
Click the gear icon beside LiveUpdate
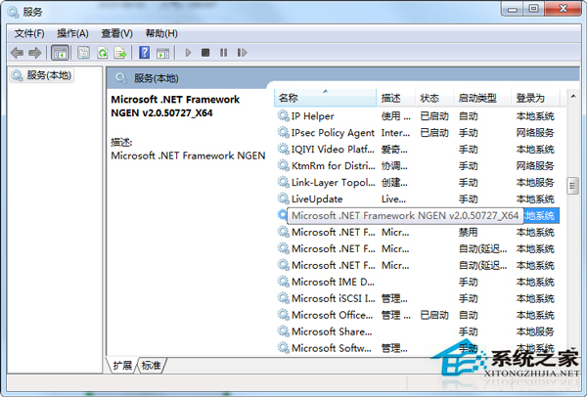click(283, 198)
